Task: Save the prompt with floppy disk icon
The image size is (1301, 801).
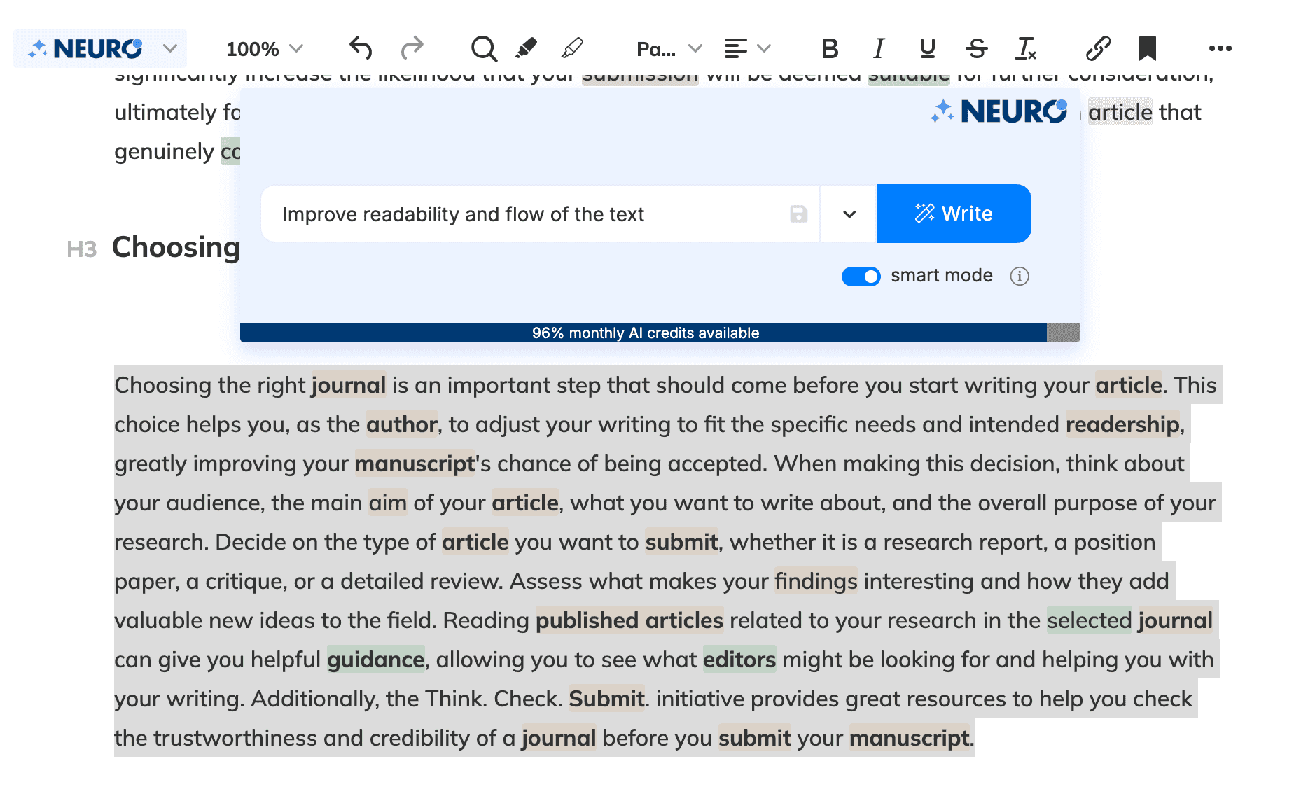Action: [799, 214]
